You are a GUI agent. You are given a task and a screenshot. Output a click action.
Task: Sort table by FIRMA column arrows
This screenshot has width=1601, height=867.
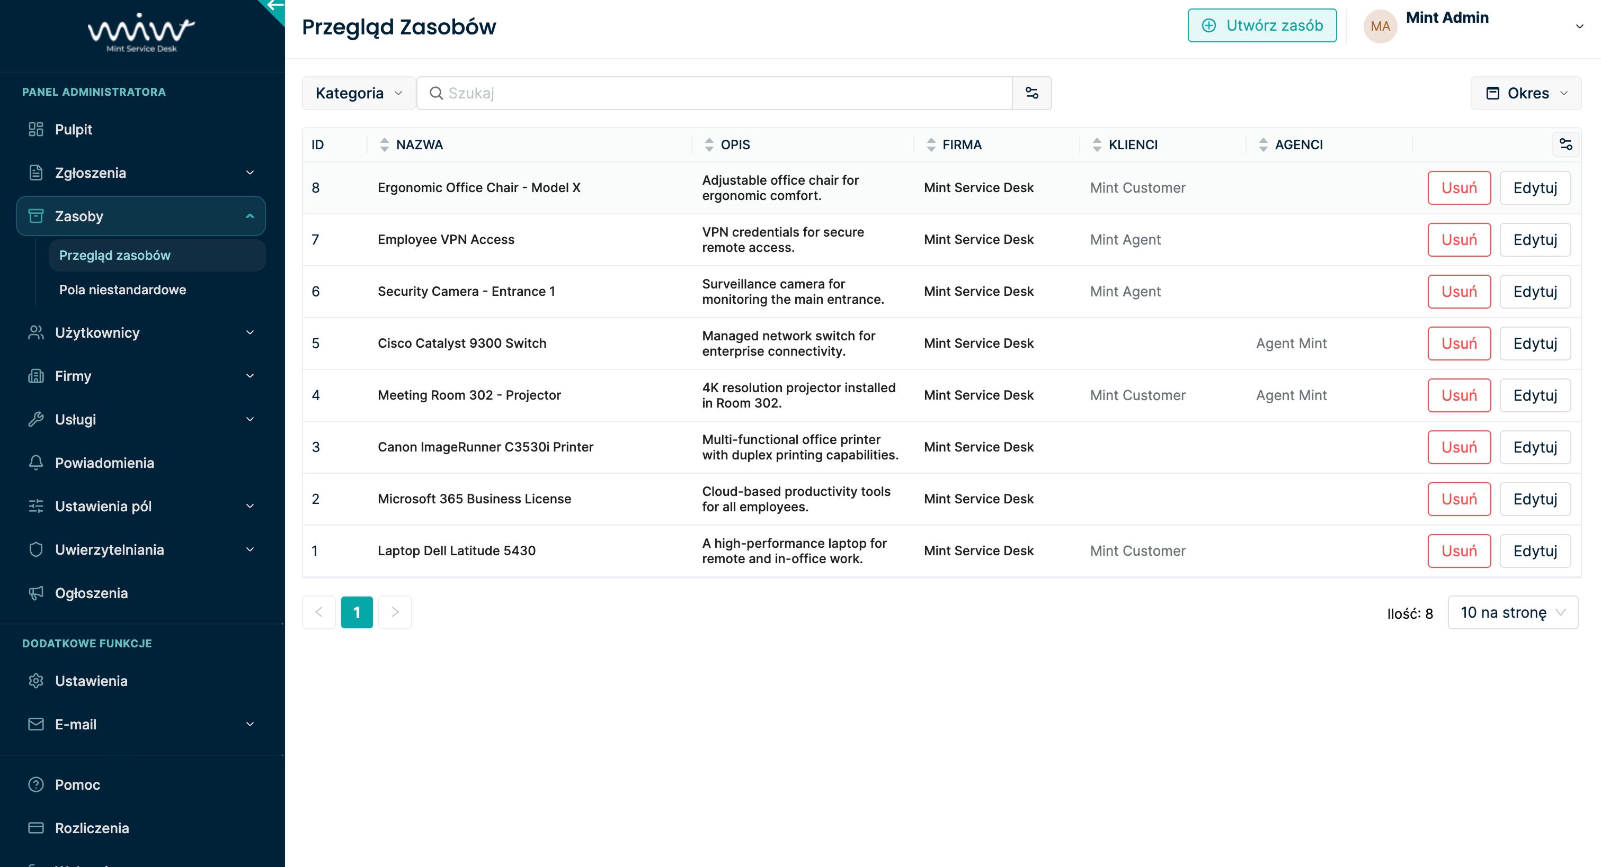point(930,144)
